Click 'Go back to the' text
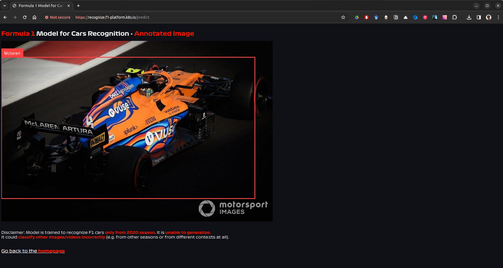The width and height of the screenshot is (503, 268). point(19,251)
